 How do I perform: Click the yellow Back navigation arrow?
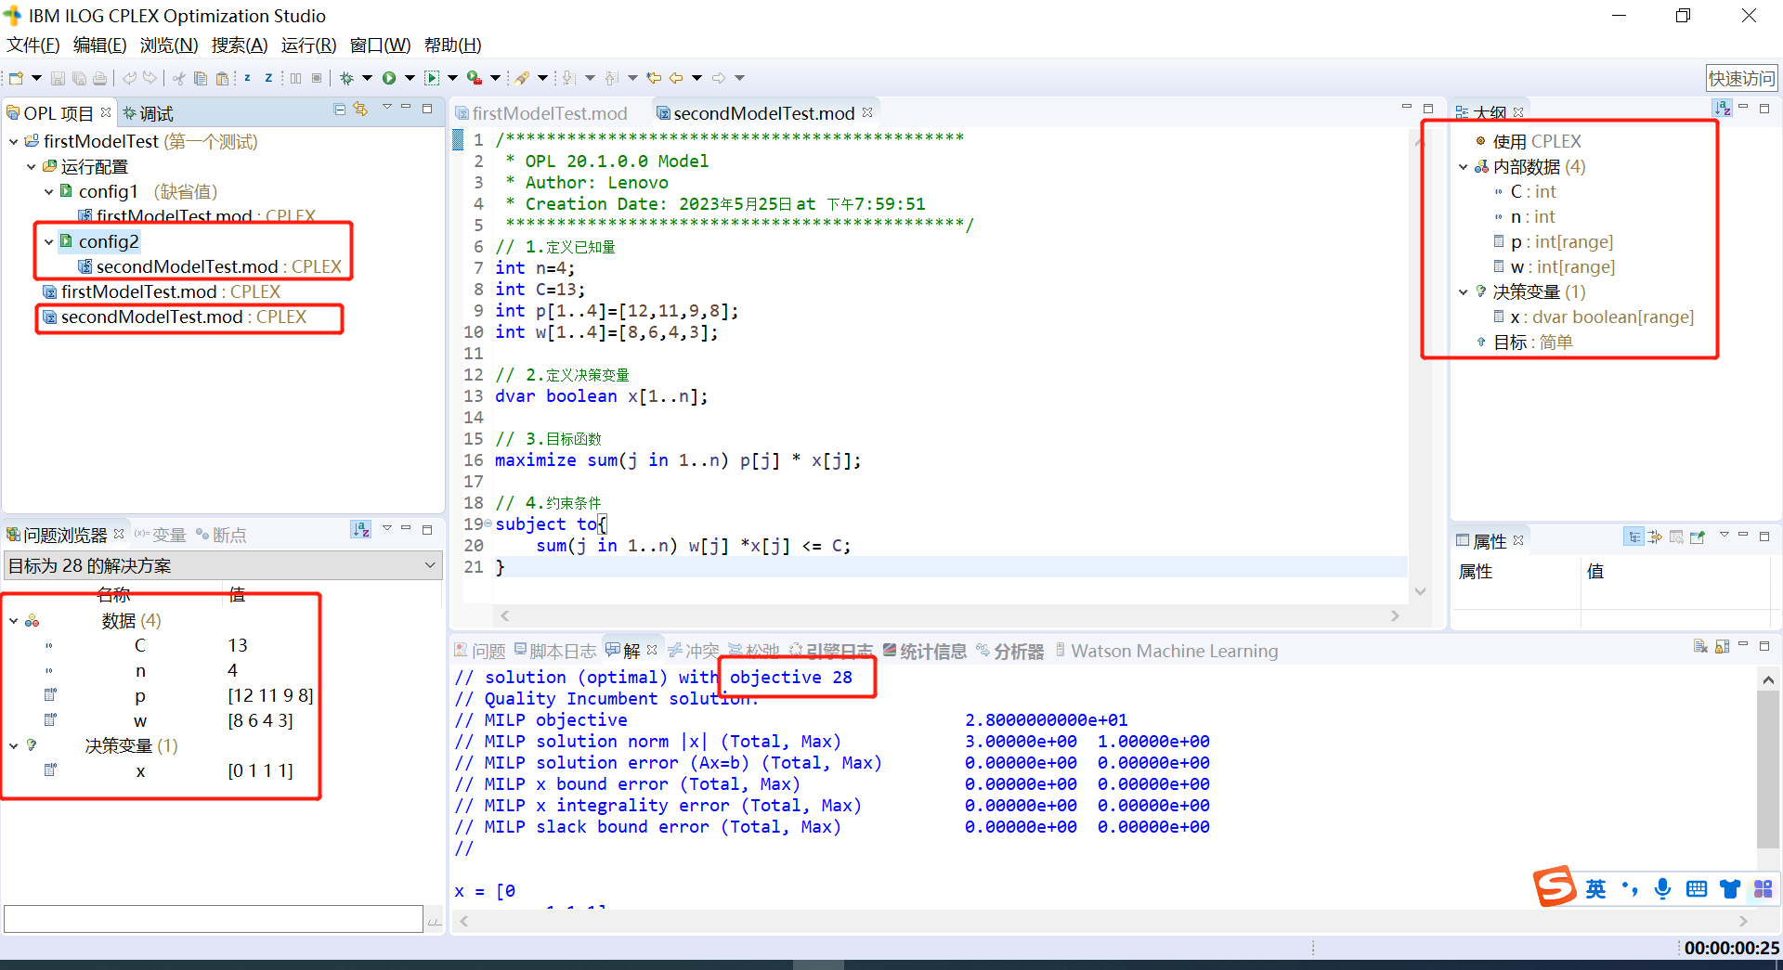tap(676, 78)
